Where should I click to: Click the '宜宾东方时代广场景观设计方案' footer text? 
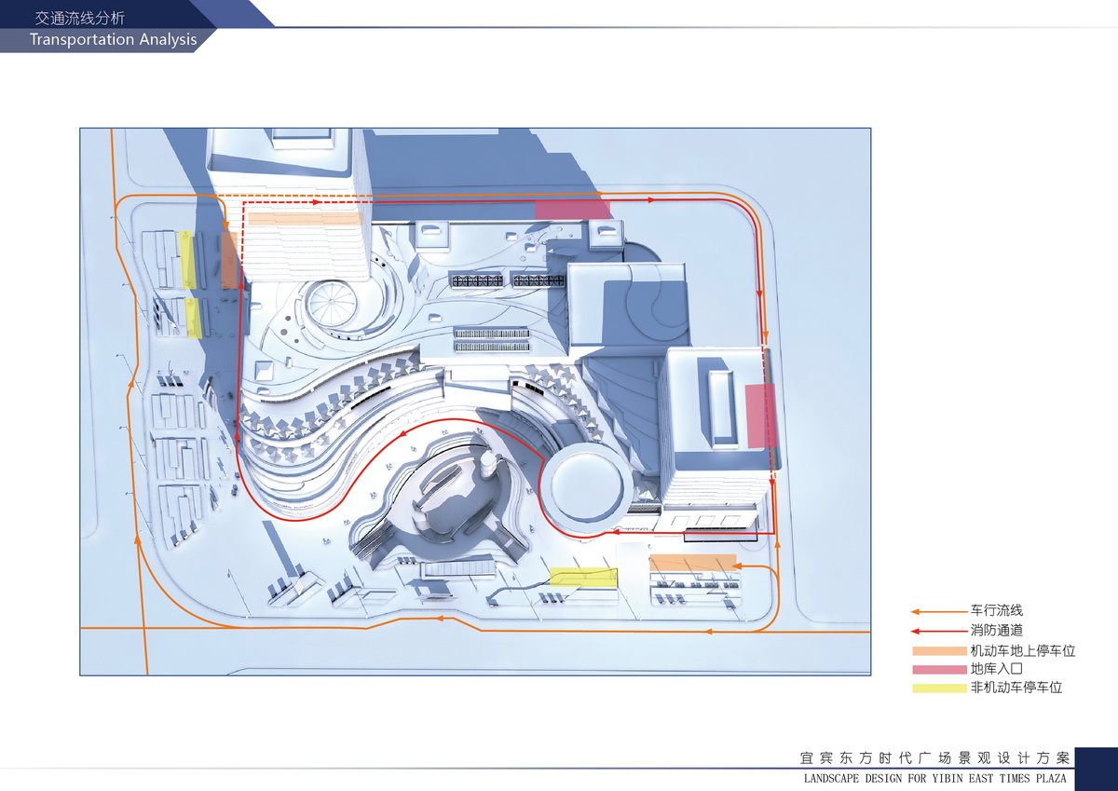coord(935,757)
